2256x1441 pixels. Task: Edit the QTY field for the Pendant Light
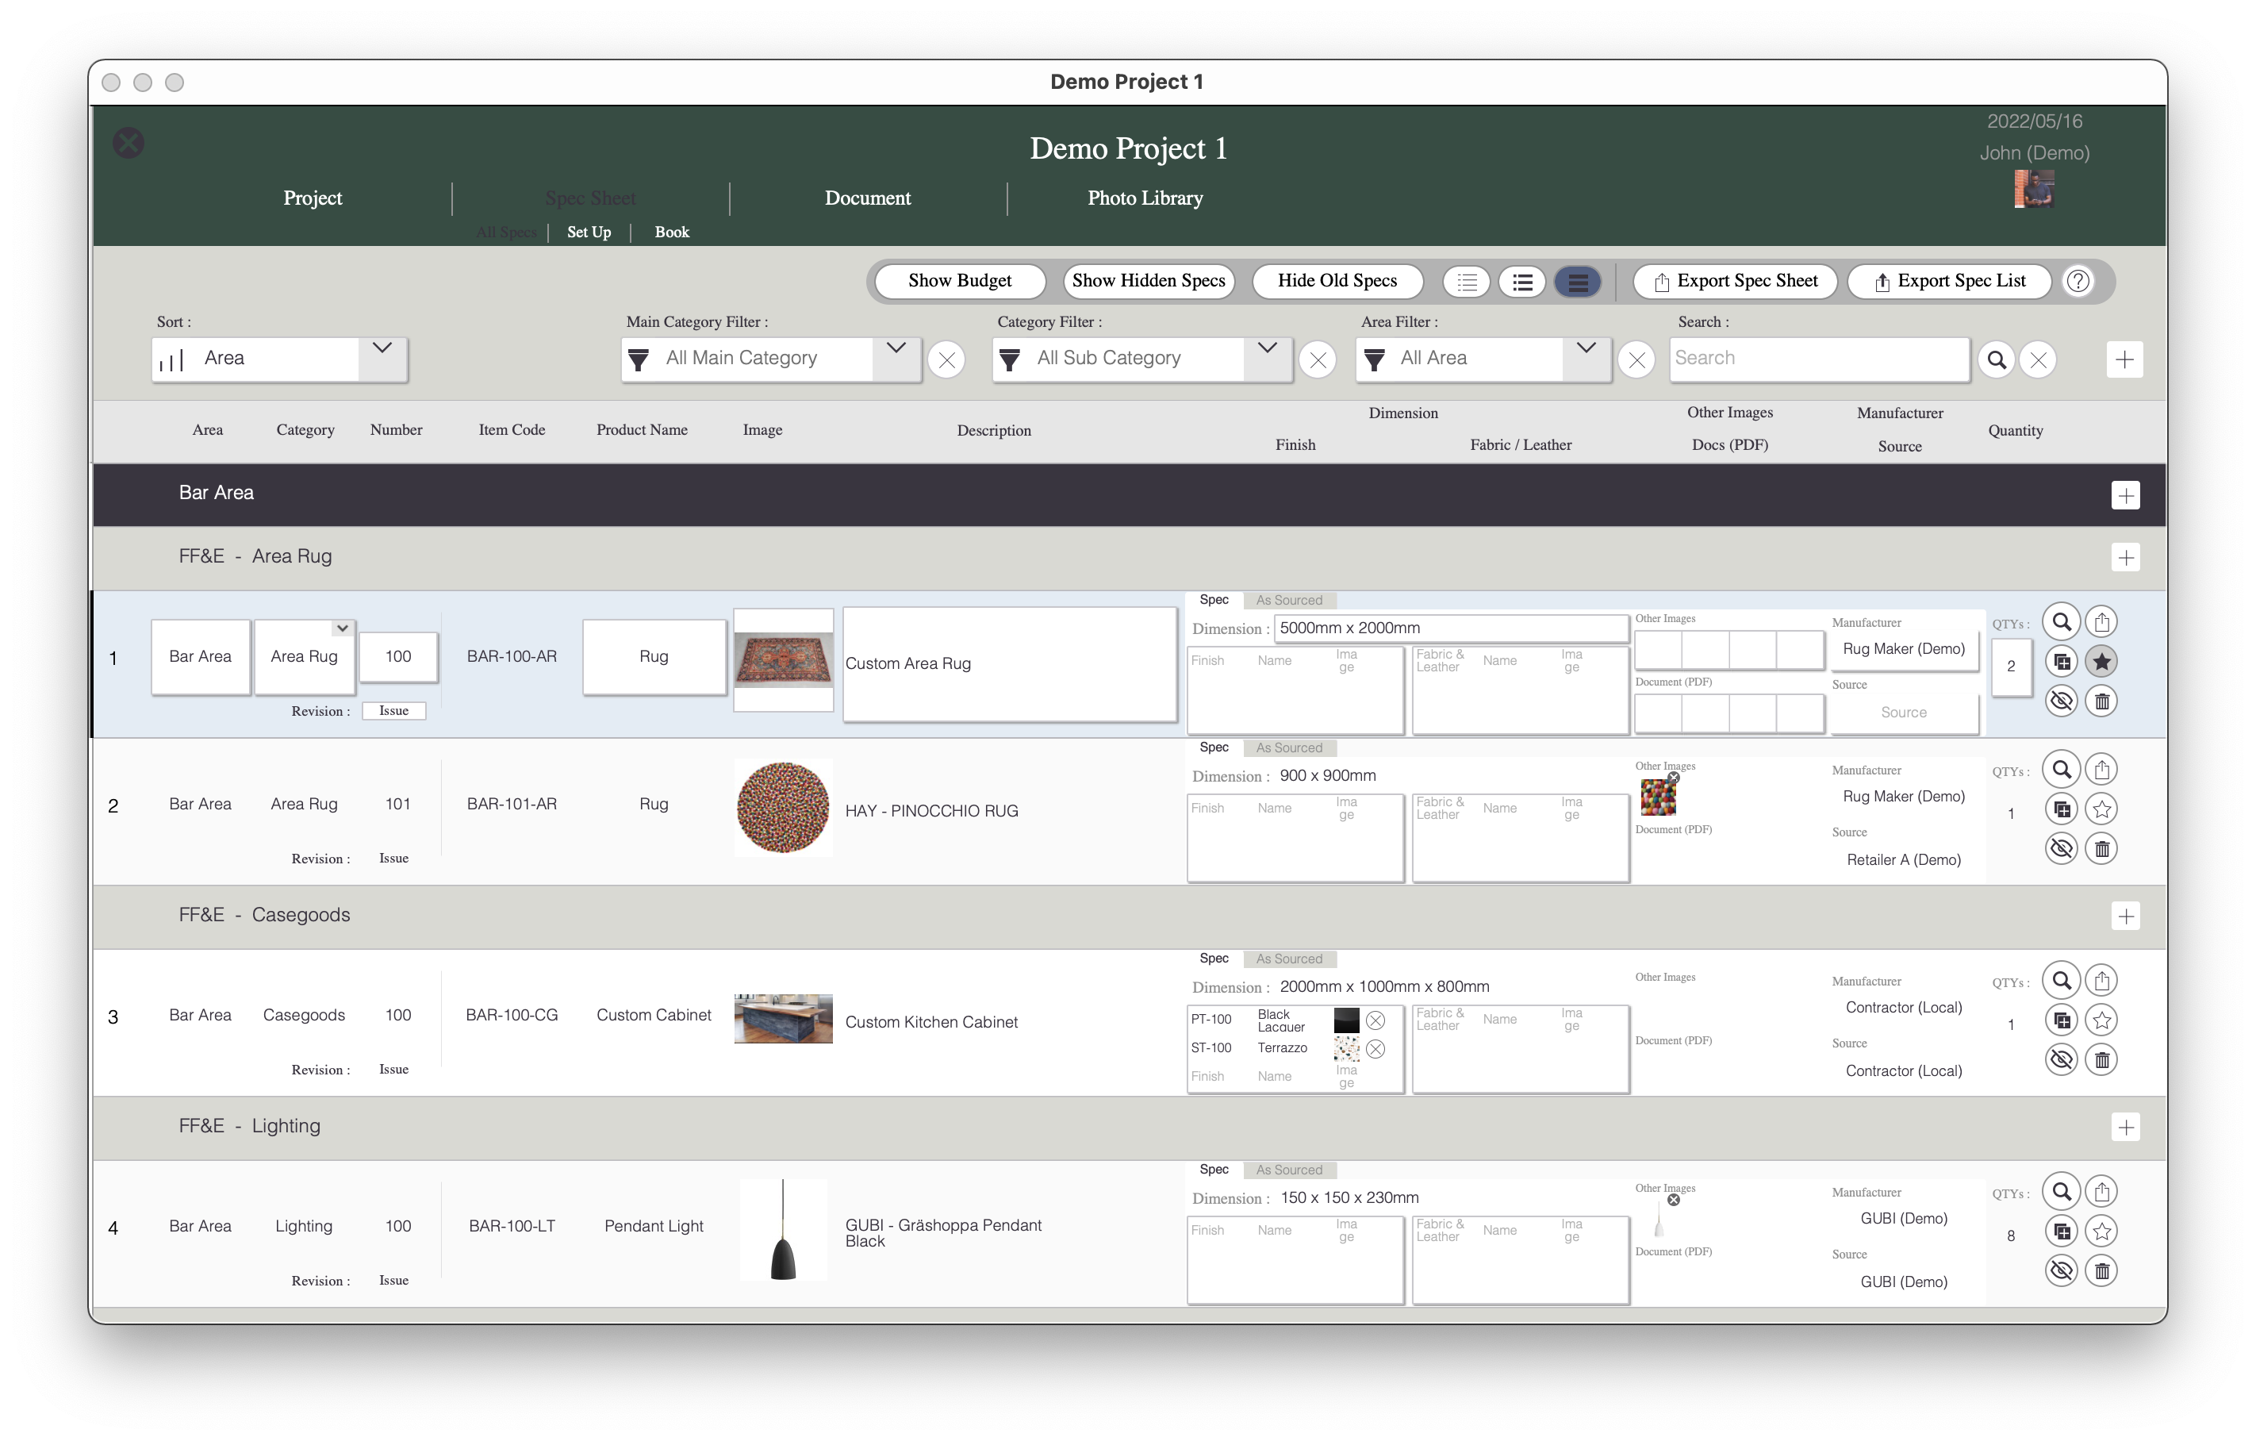(2011, 1235)
